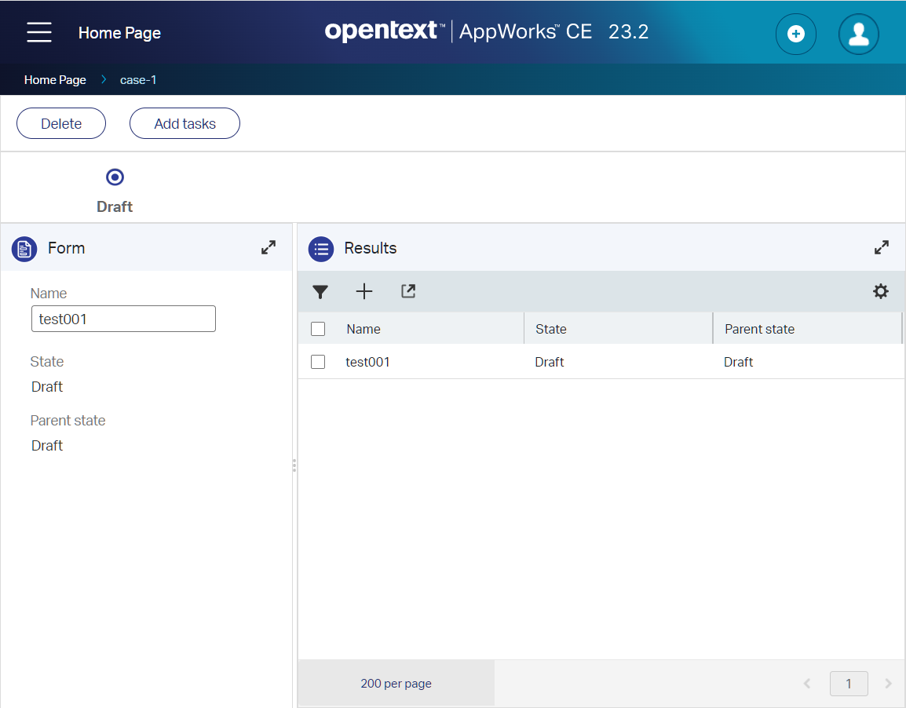Open the user profile icon
This screenshot has width=906, height=708.
[x=858, y=34]
